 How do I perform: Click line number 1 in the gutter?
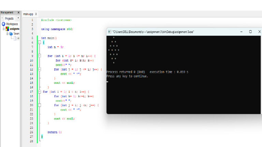pyautogui.click(x=32, y=20)
